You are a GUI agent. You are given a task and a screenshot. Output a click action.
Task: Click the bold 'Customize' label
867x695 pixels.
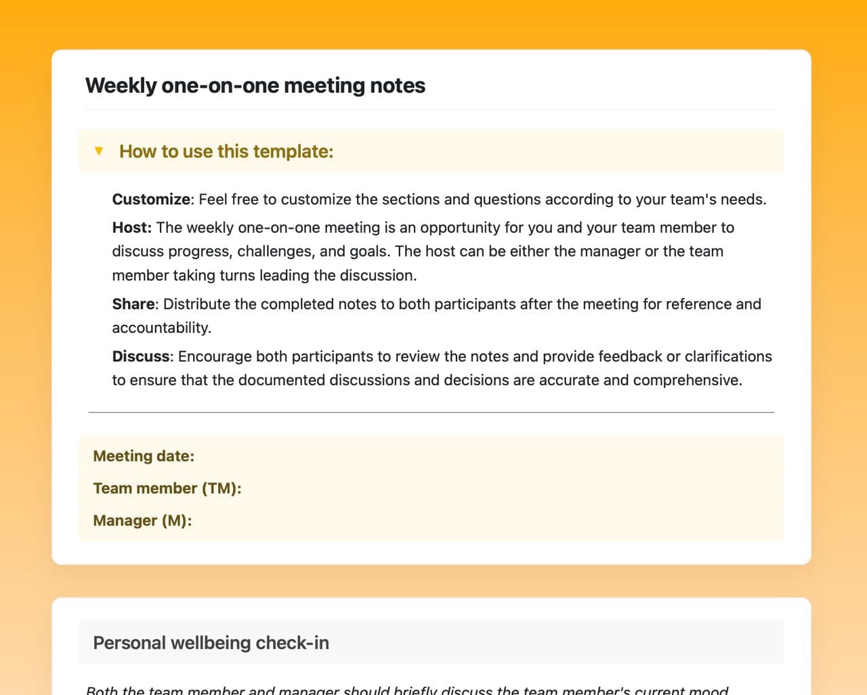tap(151, 200)
